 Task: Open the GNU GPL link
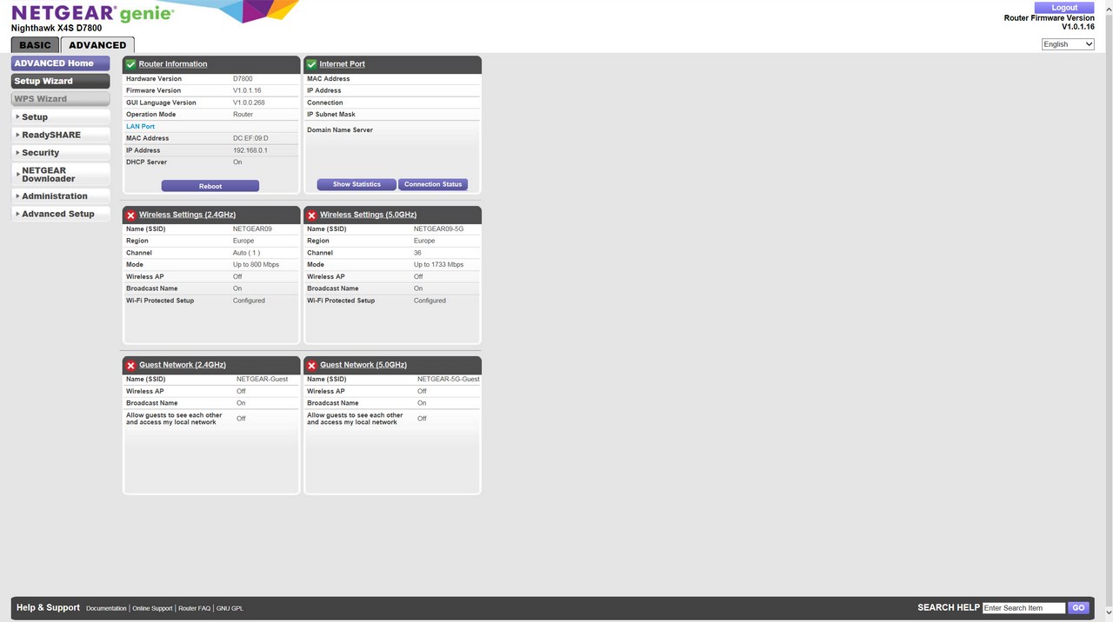(x=230, y=609)
